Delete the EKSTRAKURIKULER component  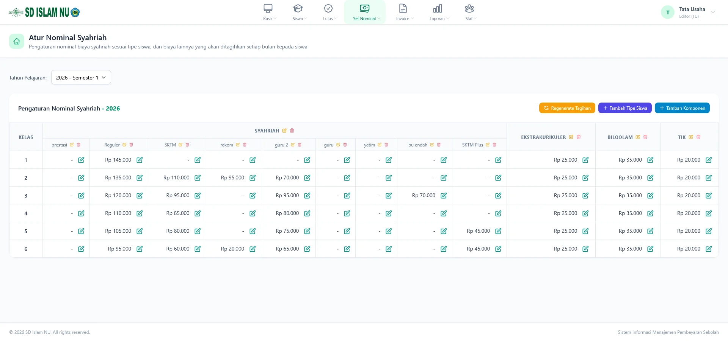[x=579, y=137]
